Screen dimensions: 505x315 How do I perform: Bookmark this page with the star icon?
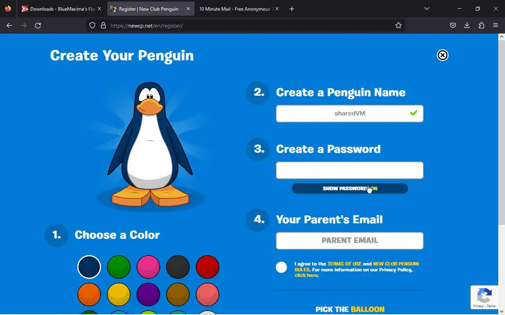point(398,26)
